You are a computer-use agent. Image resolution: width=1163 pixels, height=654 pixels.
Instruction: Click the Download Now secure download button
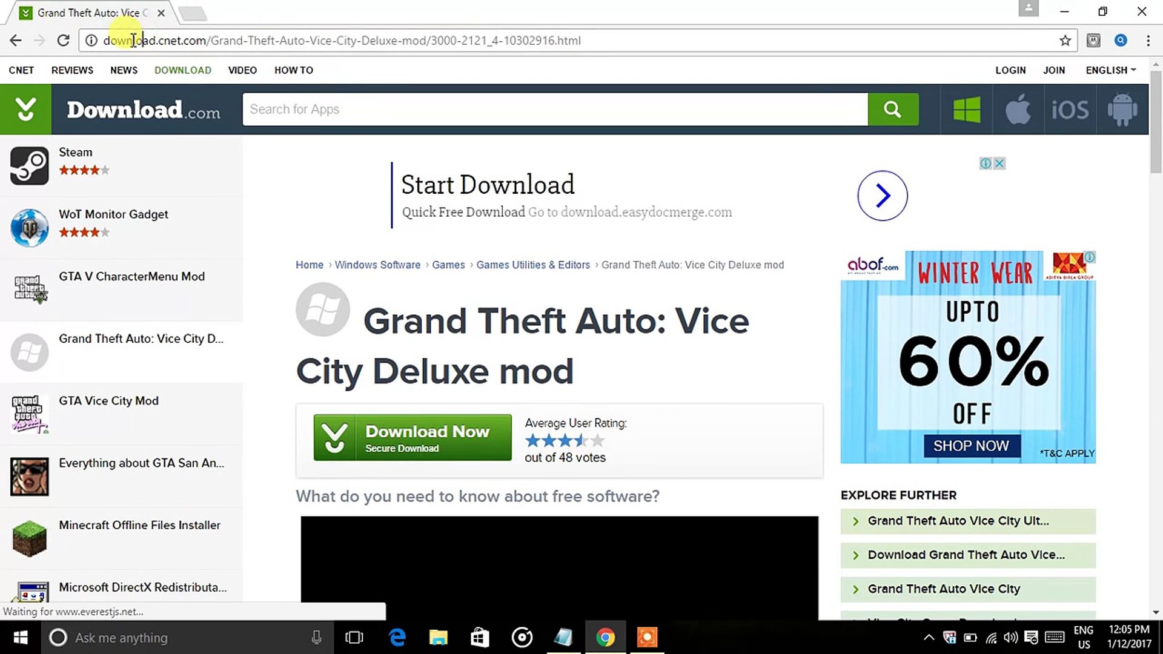pos(412,438)
